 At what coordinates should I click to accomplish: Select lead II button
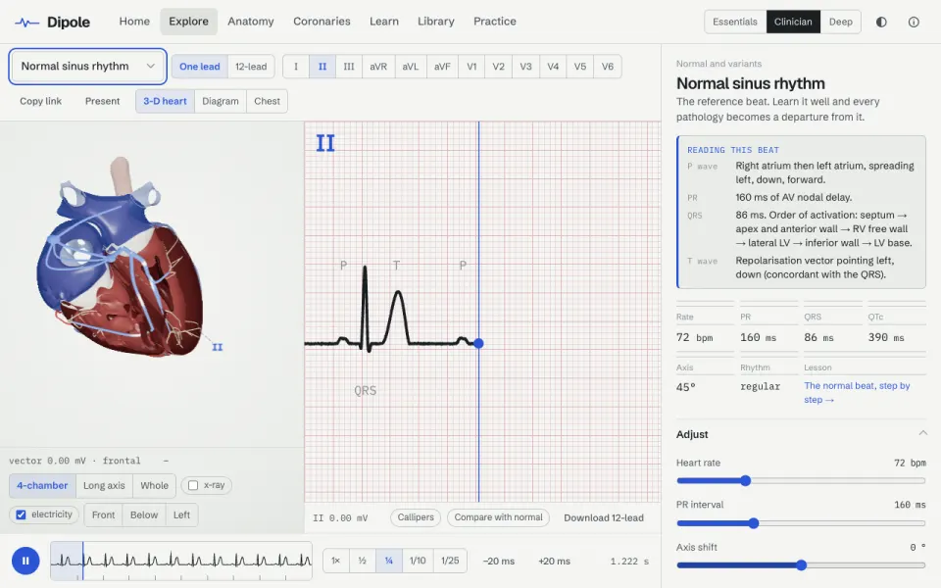(x=322, y=67)
